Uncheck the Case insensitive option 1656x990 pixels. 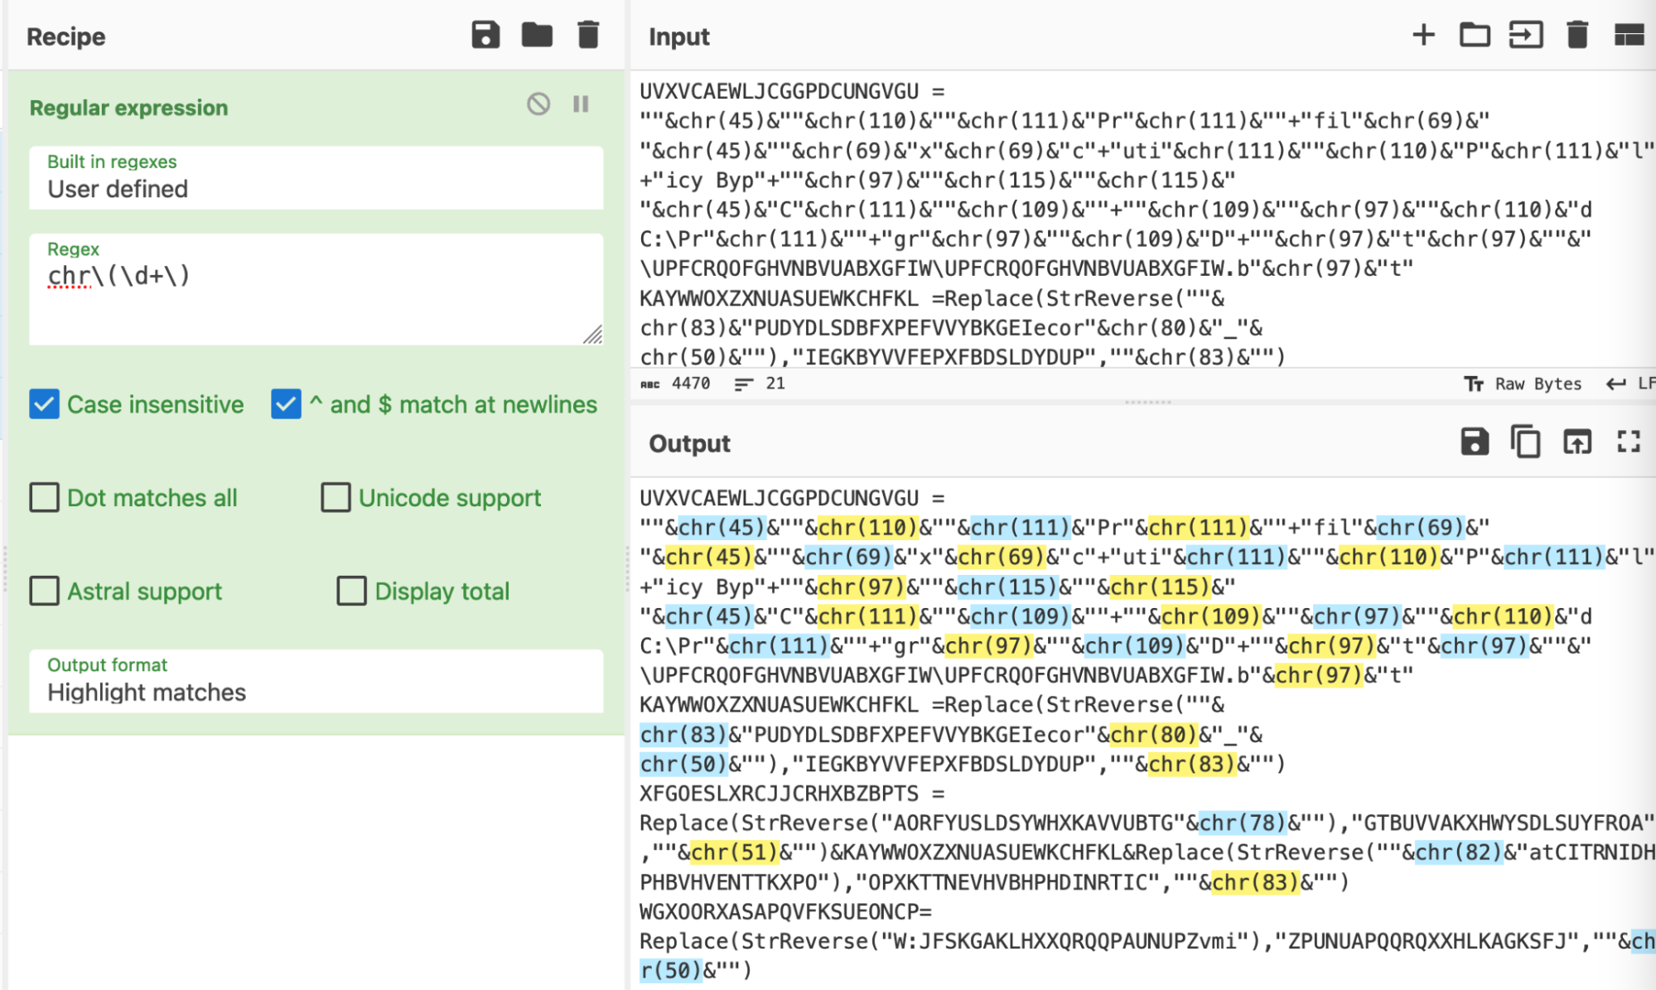[x=44, y=404]
